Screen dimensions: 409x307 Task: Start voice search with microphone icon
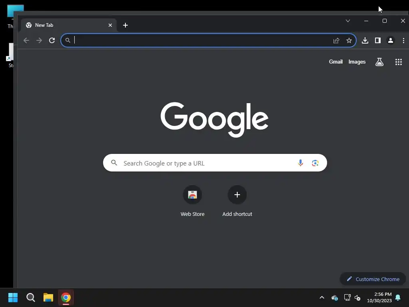point(300,163)
